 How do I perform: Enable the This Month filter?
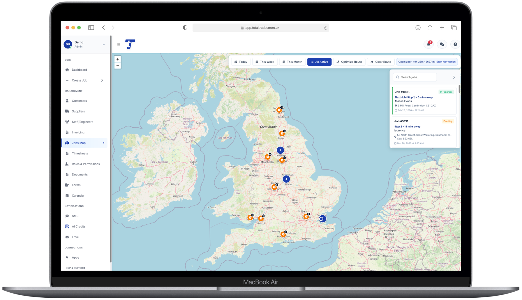292,62
